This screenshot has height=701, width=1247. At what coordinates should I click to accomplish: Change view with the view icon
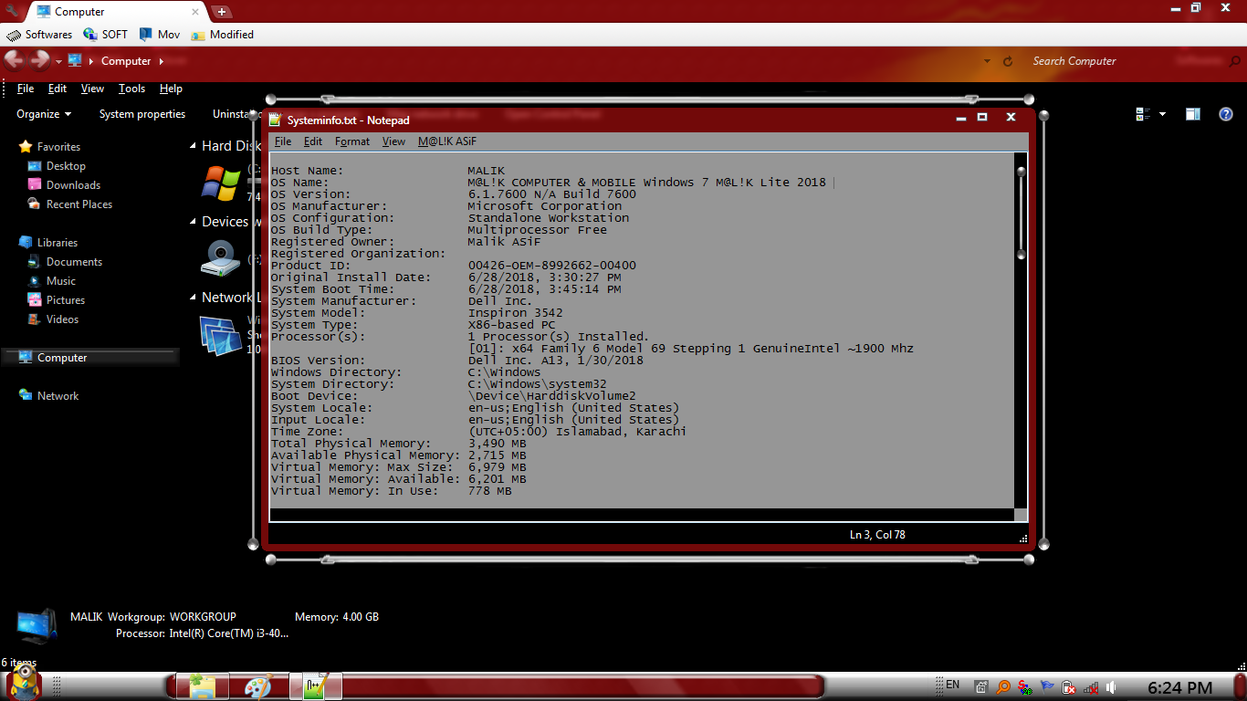point(1143,114)
